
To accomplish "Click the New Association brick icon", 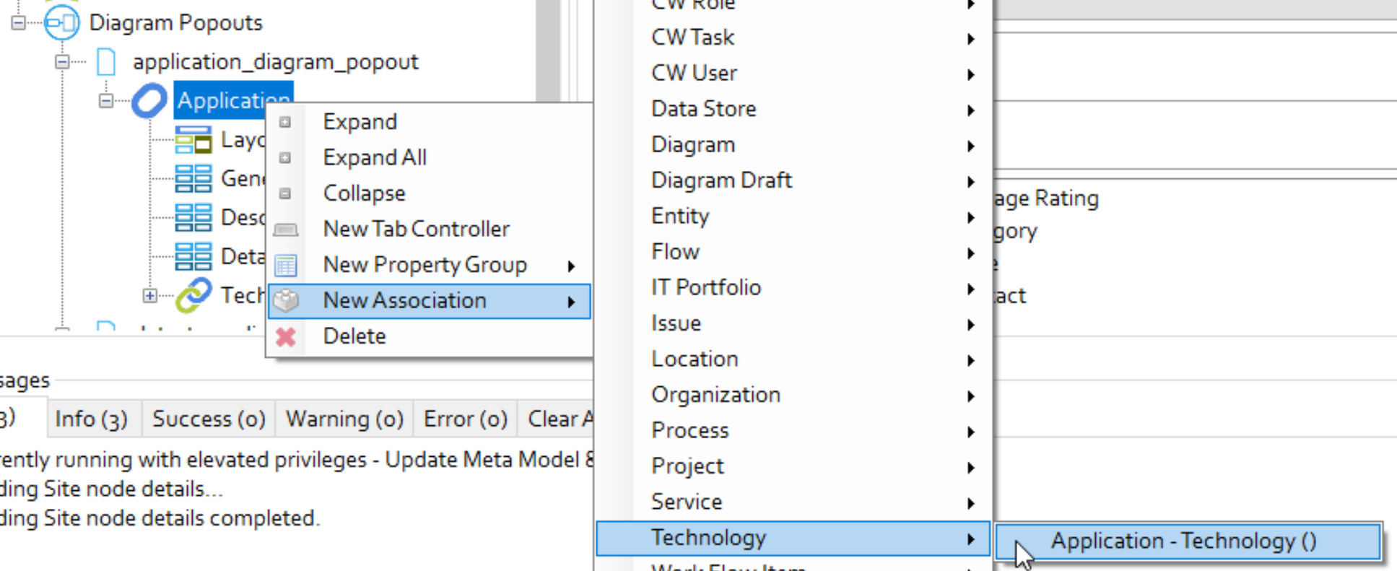I will pyautogui.click(x=286, y=300).
